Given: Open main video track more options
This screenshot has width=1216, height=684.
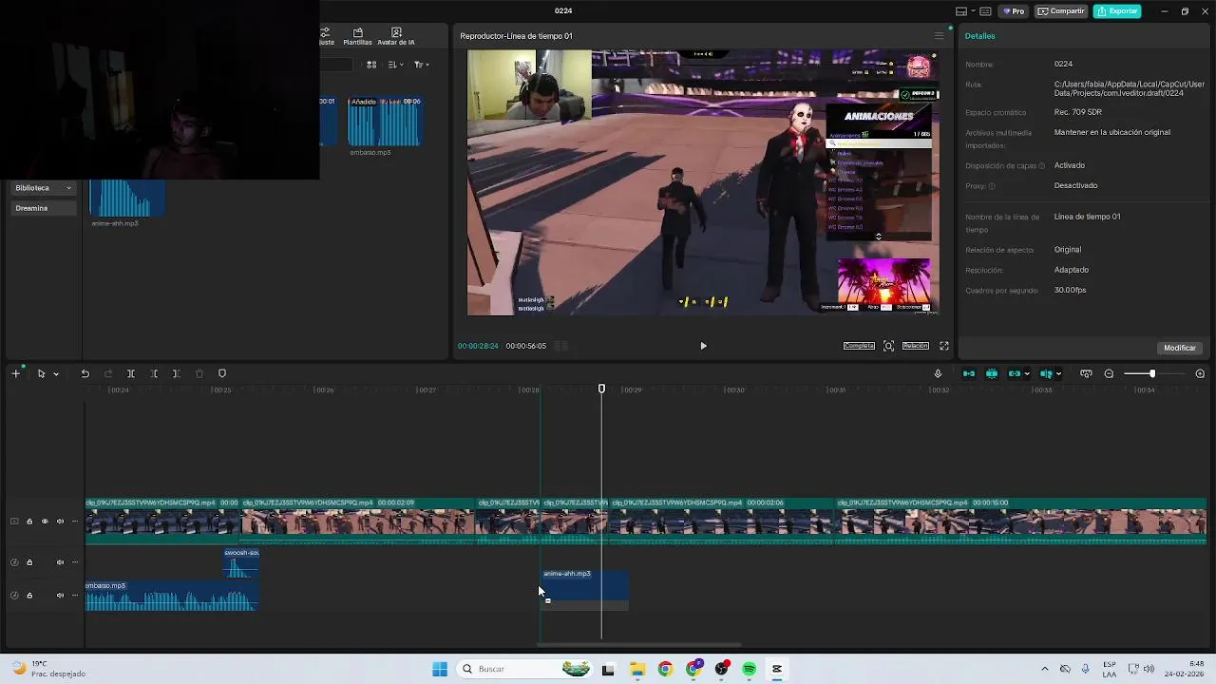Looking at the screenshot, I should tap(75, 522).
